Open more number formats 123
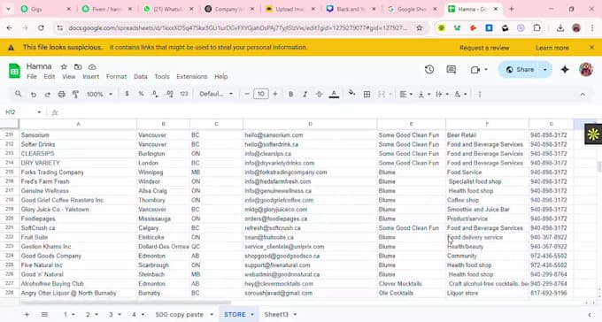The height and width of the screenshot is (322, 602). (184, 94)
